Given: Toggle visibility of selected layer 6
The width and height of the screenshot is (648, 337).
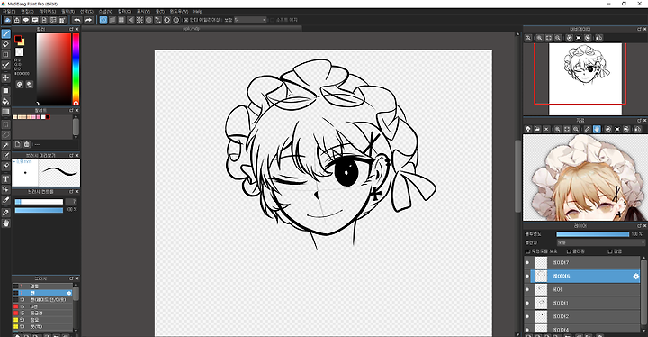Looking at the screenshot, I should click(x=527, y=276).
